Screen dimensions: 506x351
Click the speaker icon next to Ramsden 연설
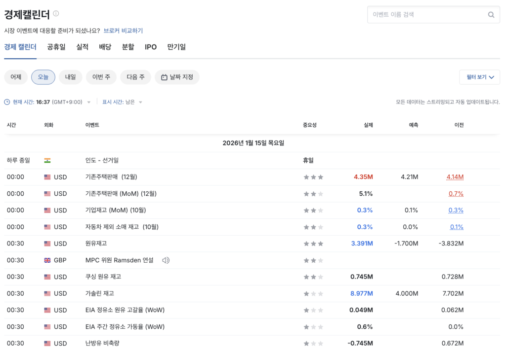click(x=166, y=260)
